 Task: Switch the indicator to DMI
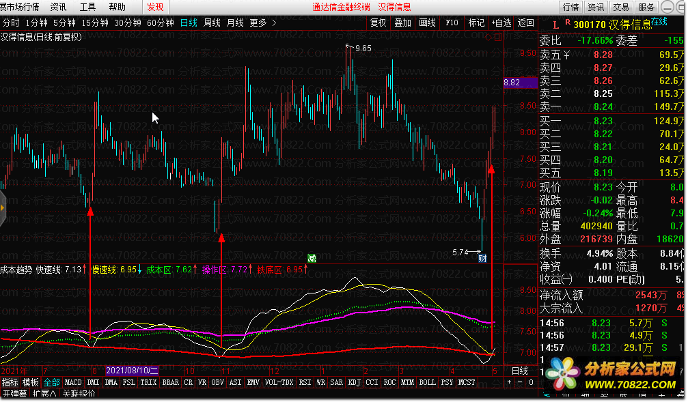click(x=94, y=382)
